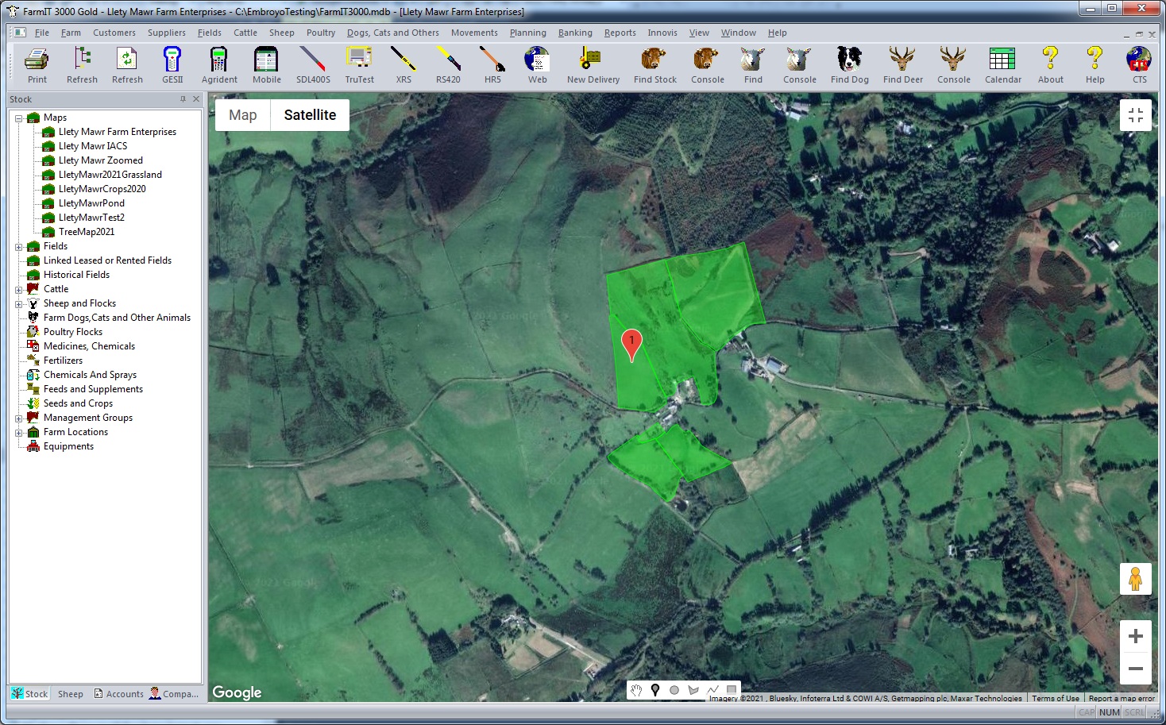Screen dimensions: 1166x725
Task: Select the Medicines, Chemicals tree item
Action: (x=89, y=346)
